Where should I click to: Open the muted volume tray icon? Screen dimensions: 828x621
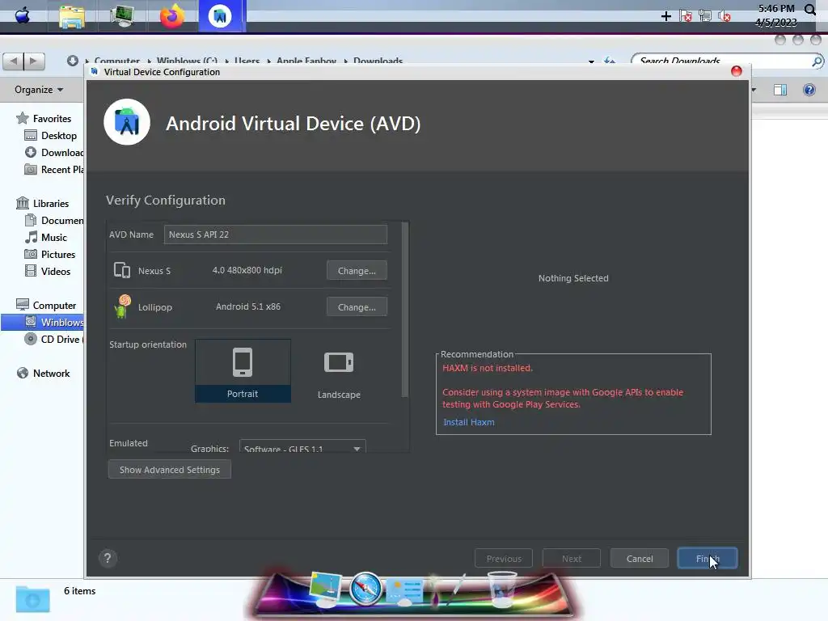click(724, 16)
